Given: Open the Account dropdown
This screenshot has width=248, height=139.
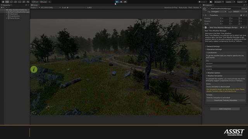Looking at the screenshot, I should [219, 2].
